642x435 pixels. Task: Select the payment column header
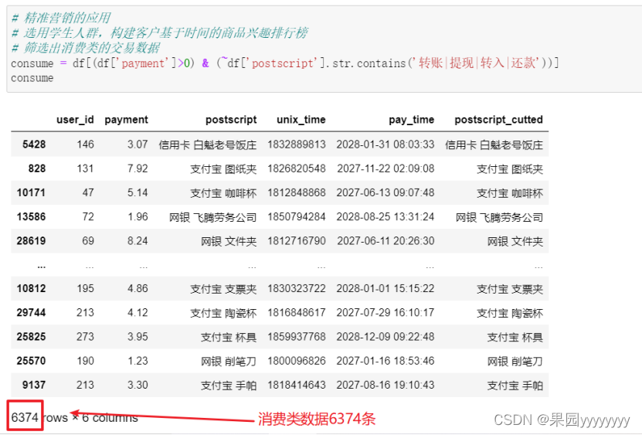tap(126, 120)
